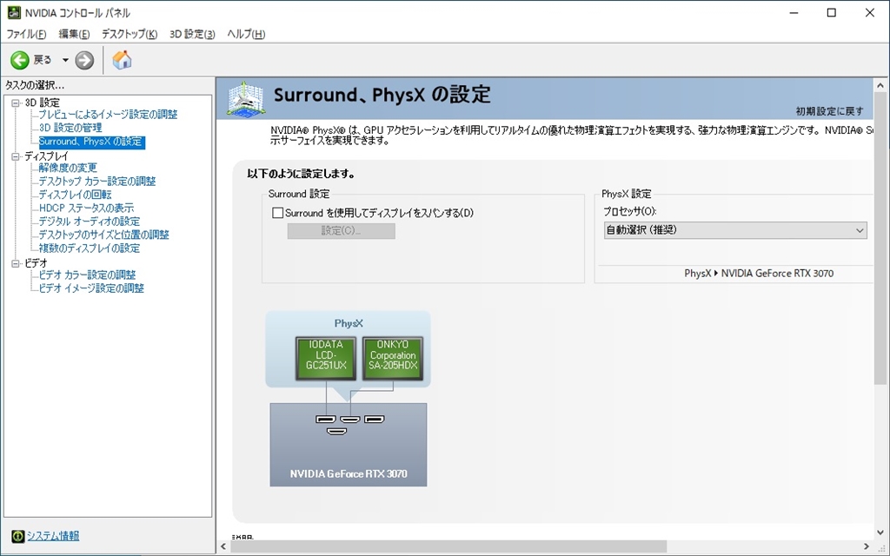Open 解像度の変更 page
The width and height of the screenshot is (890, 556).
pos(68,168)
